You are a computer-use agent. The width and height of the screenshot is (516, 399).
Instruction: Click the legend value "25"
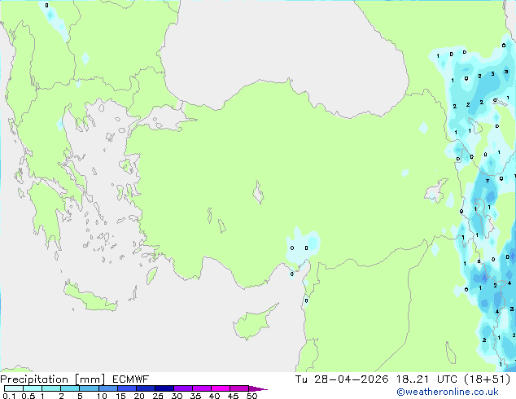tap(158, 396)
